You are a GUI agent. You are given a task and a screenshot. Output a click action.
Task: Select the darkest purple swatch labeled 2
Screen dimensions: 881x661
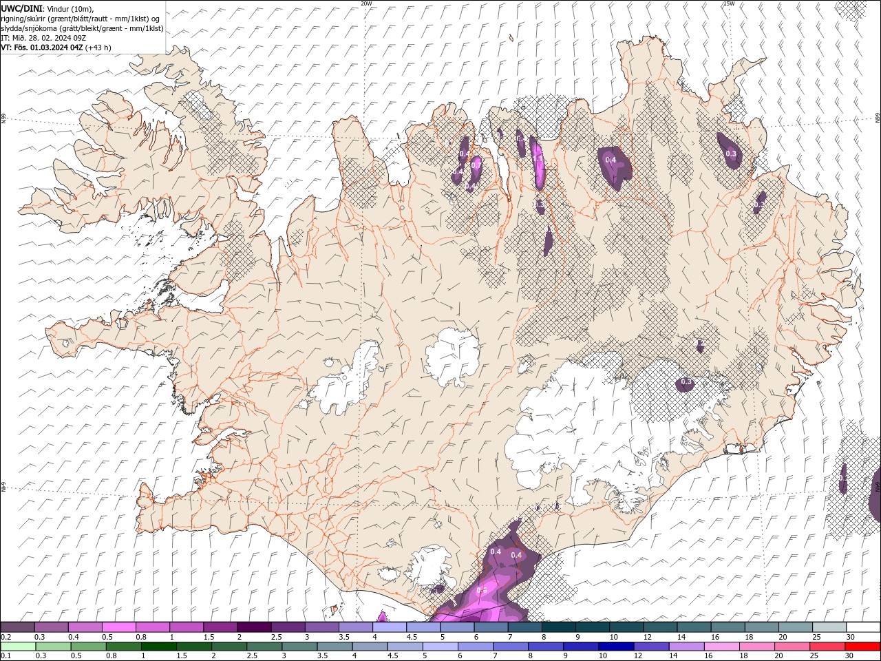pos(254,627)
